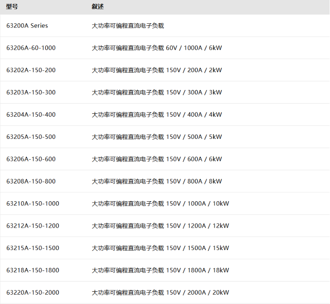The width and height of the screenshot is (330, 304).
Task: Click description 150V / 200A / 2kW
Action: (157, 70)
